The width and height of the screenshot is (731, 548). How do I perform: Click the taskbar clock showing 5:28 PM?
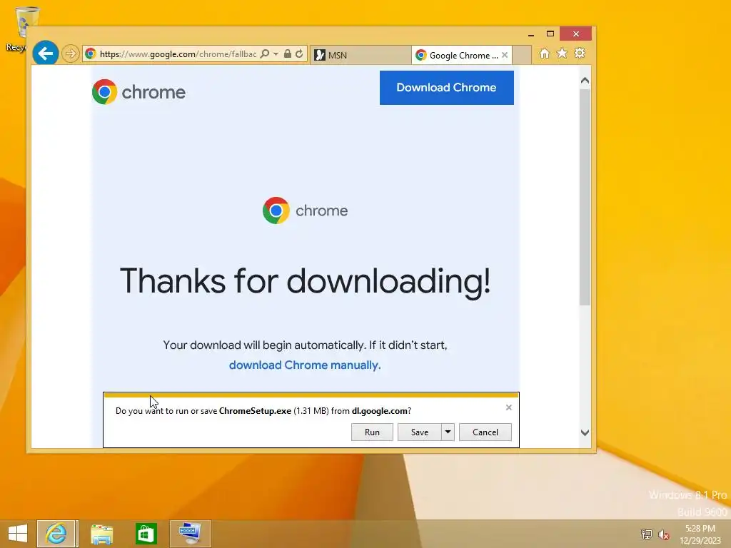pyautogui.click(x=700, y=534)
